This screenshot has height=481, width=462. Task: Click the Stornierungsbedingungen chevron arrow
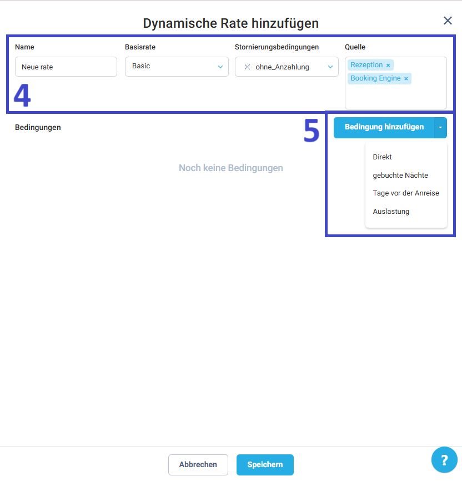(x=330, y=67)
